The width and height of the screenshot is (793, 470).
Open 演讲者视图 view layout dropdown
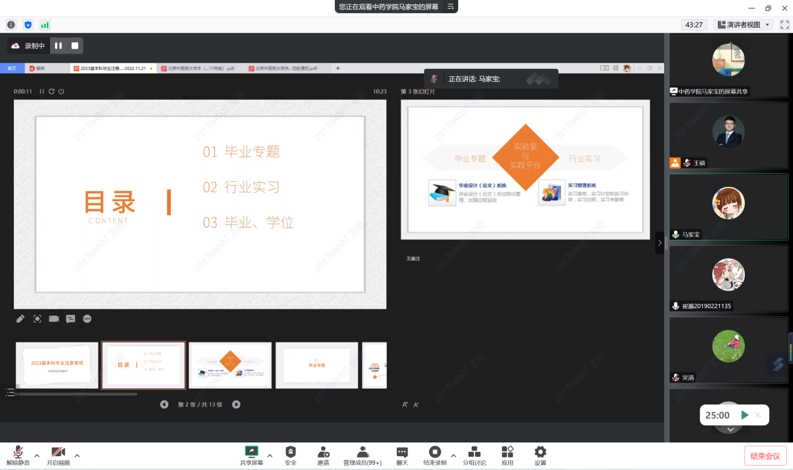tap(744, 25)
